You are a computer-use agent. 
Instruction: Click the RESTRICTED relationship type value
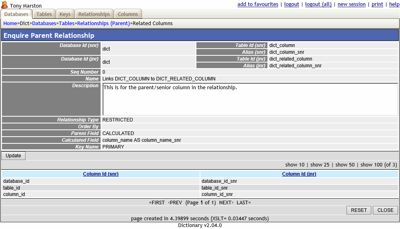pyautogui.click(x=118, y=120)
